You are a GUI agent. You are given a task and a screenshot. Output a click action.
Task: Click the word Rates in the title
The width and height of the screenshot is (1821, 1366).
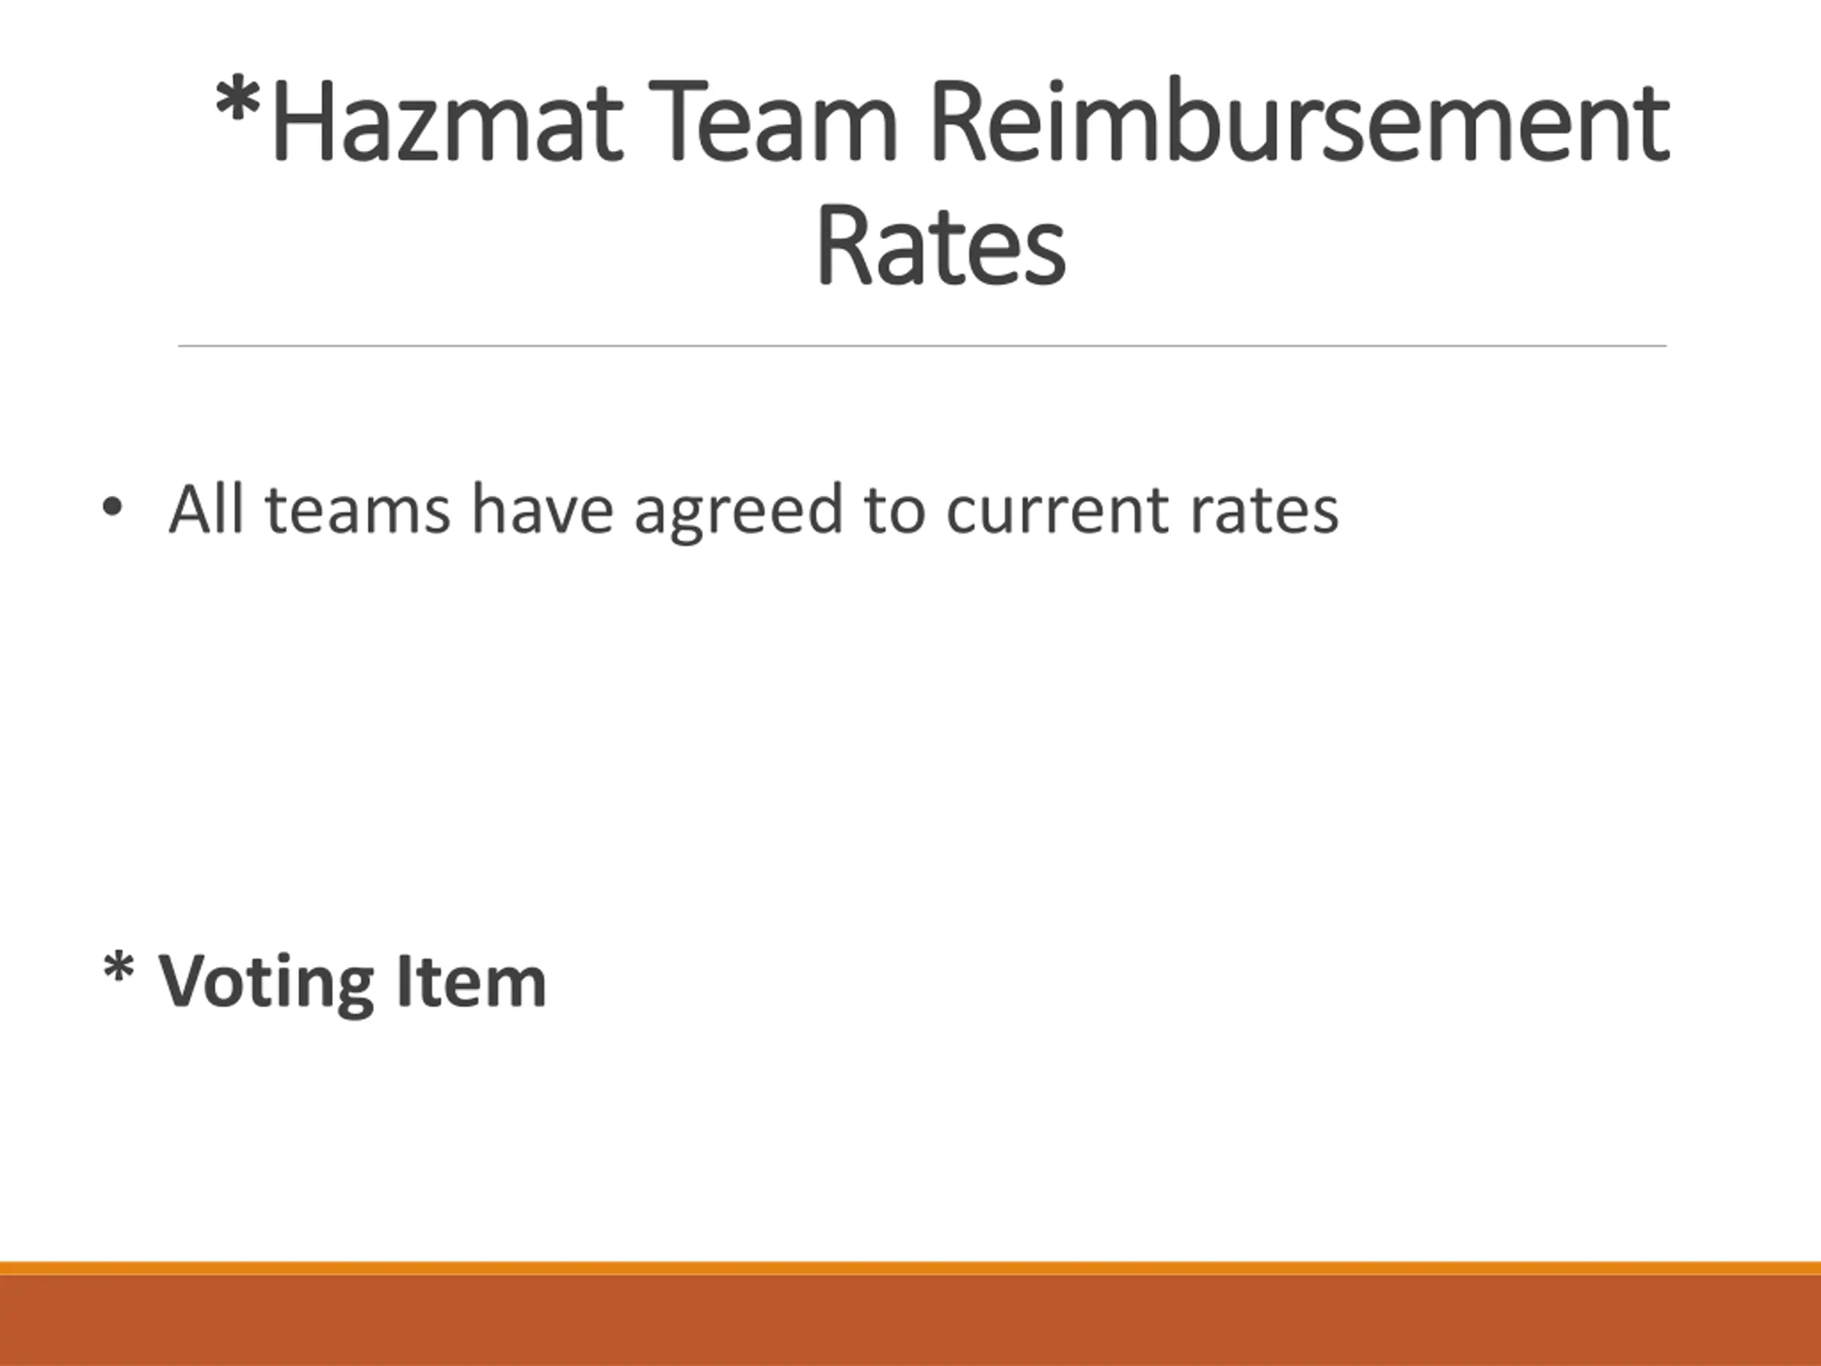[x=941, y=245]
